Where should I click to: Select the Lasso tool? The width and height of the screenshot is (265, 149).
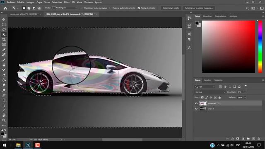[x=4, y=29]
